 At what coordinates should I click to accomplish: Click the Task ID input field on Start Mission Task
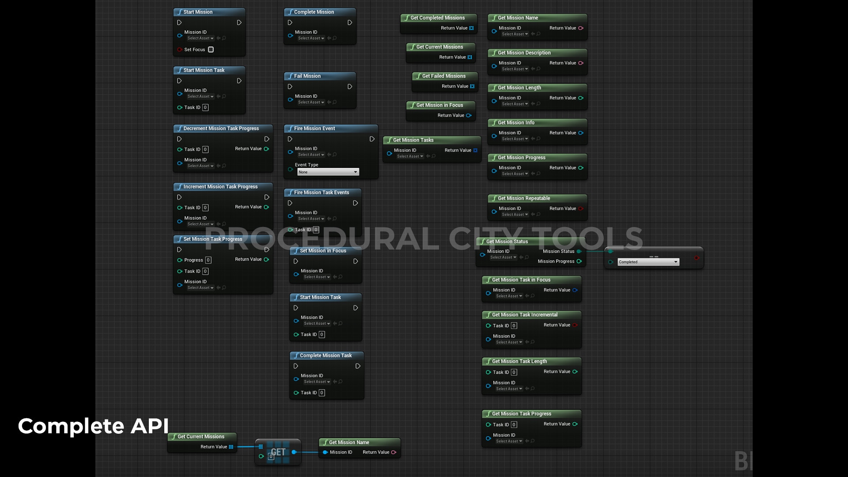pos(205,107)
